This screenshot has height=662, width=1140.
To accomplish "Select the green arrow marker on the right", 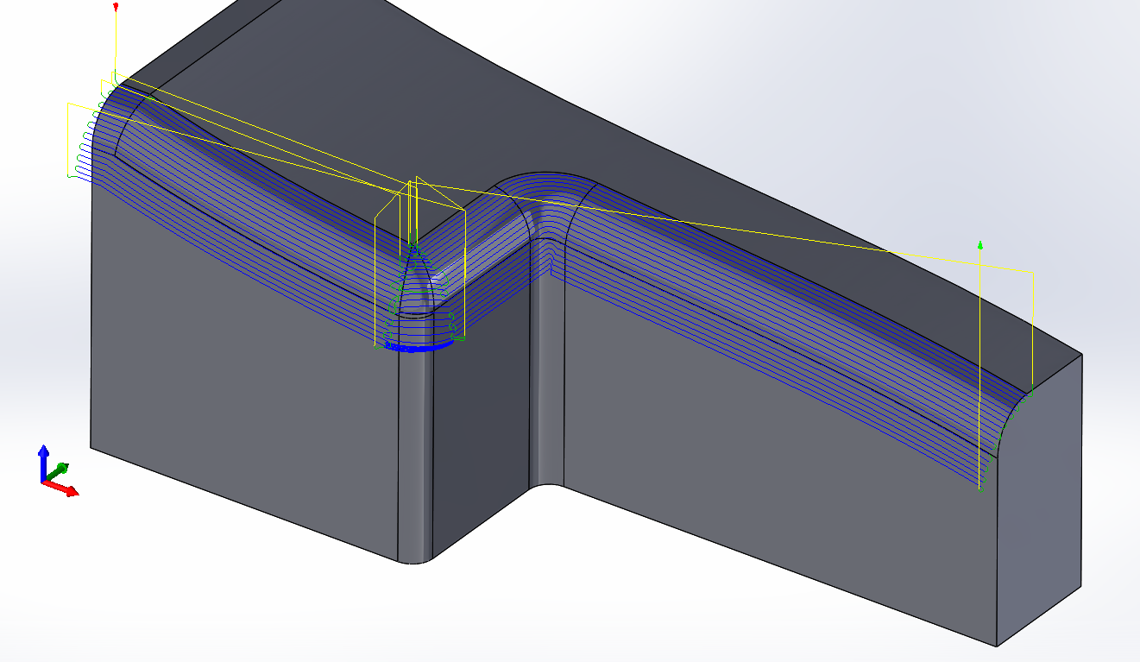I will [980, 245].
